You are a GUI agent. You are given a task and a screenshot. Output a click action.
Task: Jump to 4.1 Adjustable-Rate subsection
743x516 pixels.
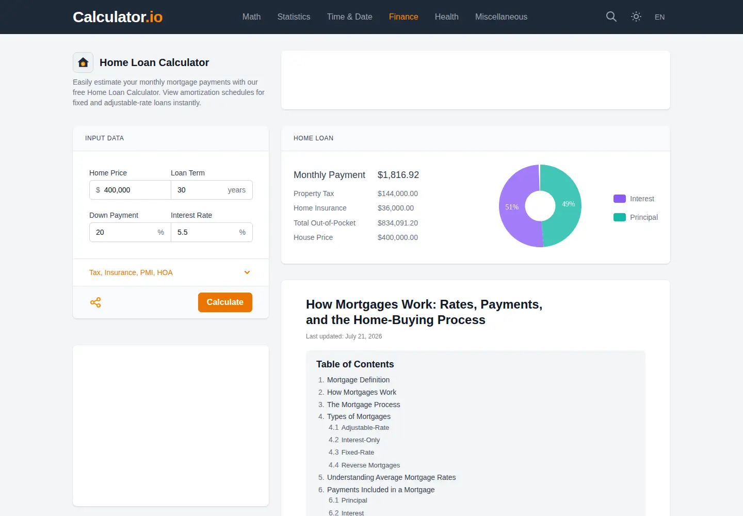pyautogui.click(x=365, y=428)
